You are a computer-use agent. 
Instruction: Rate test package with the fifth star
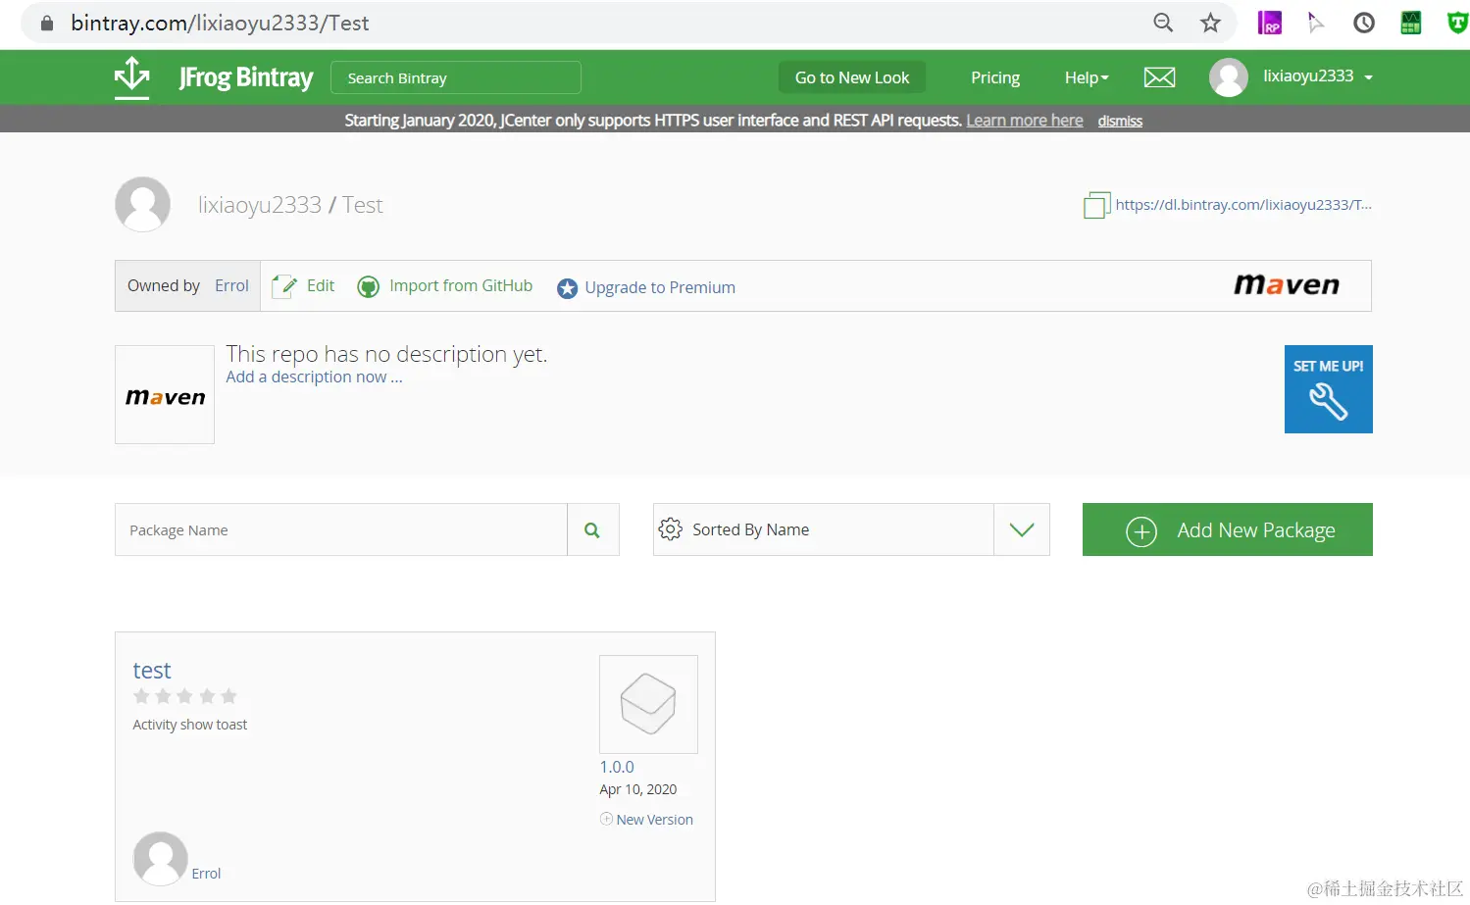228,696
